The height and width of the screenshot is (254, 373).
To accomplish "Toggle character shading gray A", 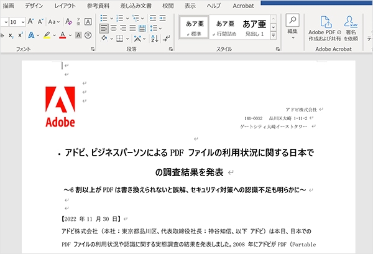I will [x=78, y=35].
